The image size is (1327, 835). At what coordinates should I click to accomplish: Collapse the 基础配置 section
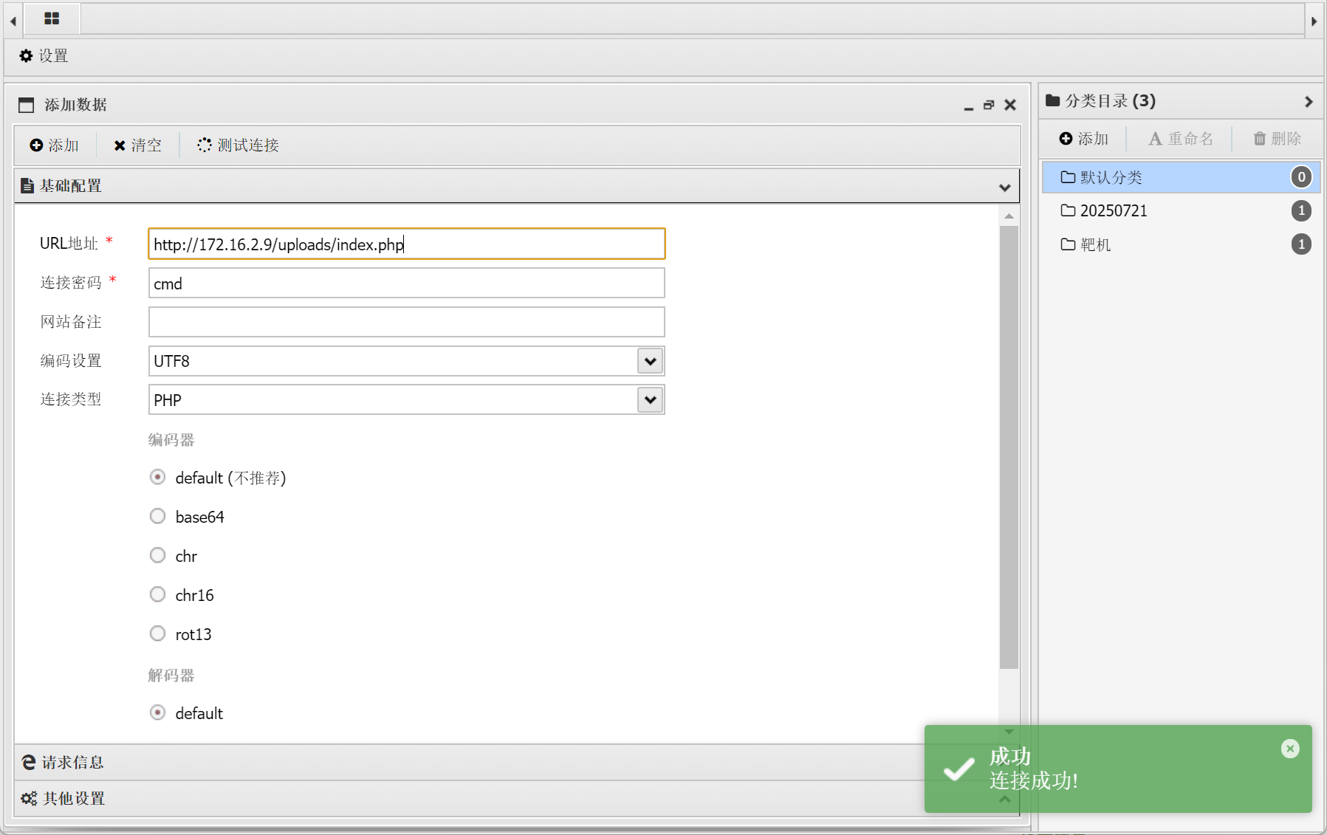click(x=1004, y=188)
